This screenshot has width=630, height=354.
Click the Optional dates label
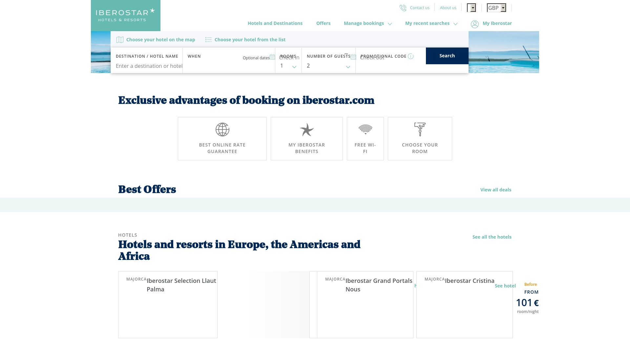tap(256, 58)
